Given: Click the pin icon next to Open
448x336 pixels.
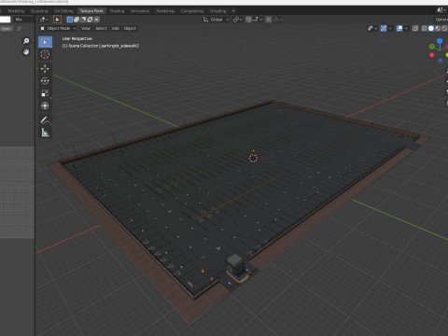Looking at the screenshot, I should pos(19,29).
